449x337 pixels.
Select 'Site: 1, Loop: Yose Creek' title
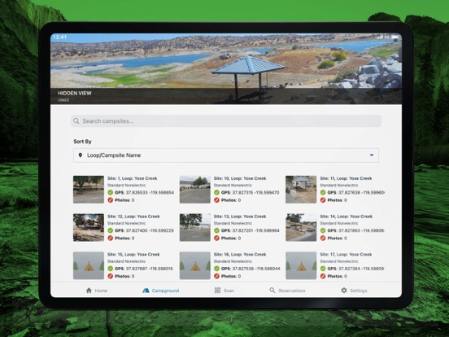(133, 178)
